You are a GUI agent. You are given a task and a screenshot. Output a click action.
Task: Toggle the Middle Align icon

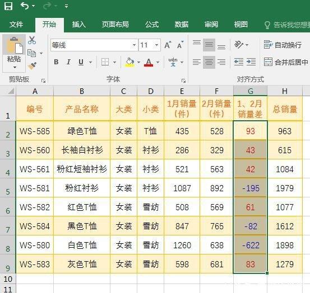[209, 45]
